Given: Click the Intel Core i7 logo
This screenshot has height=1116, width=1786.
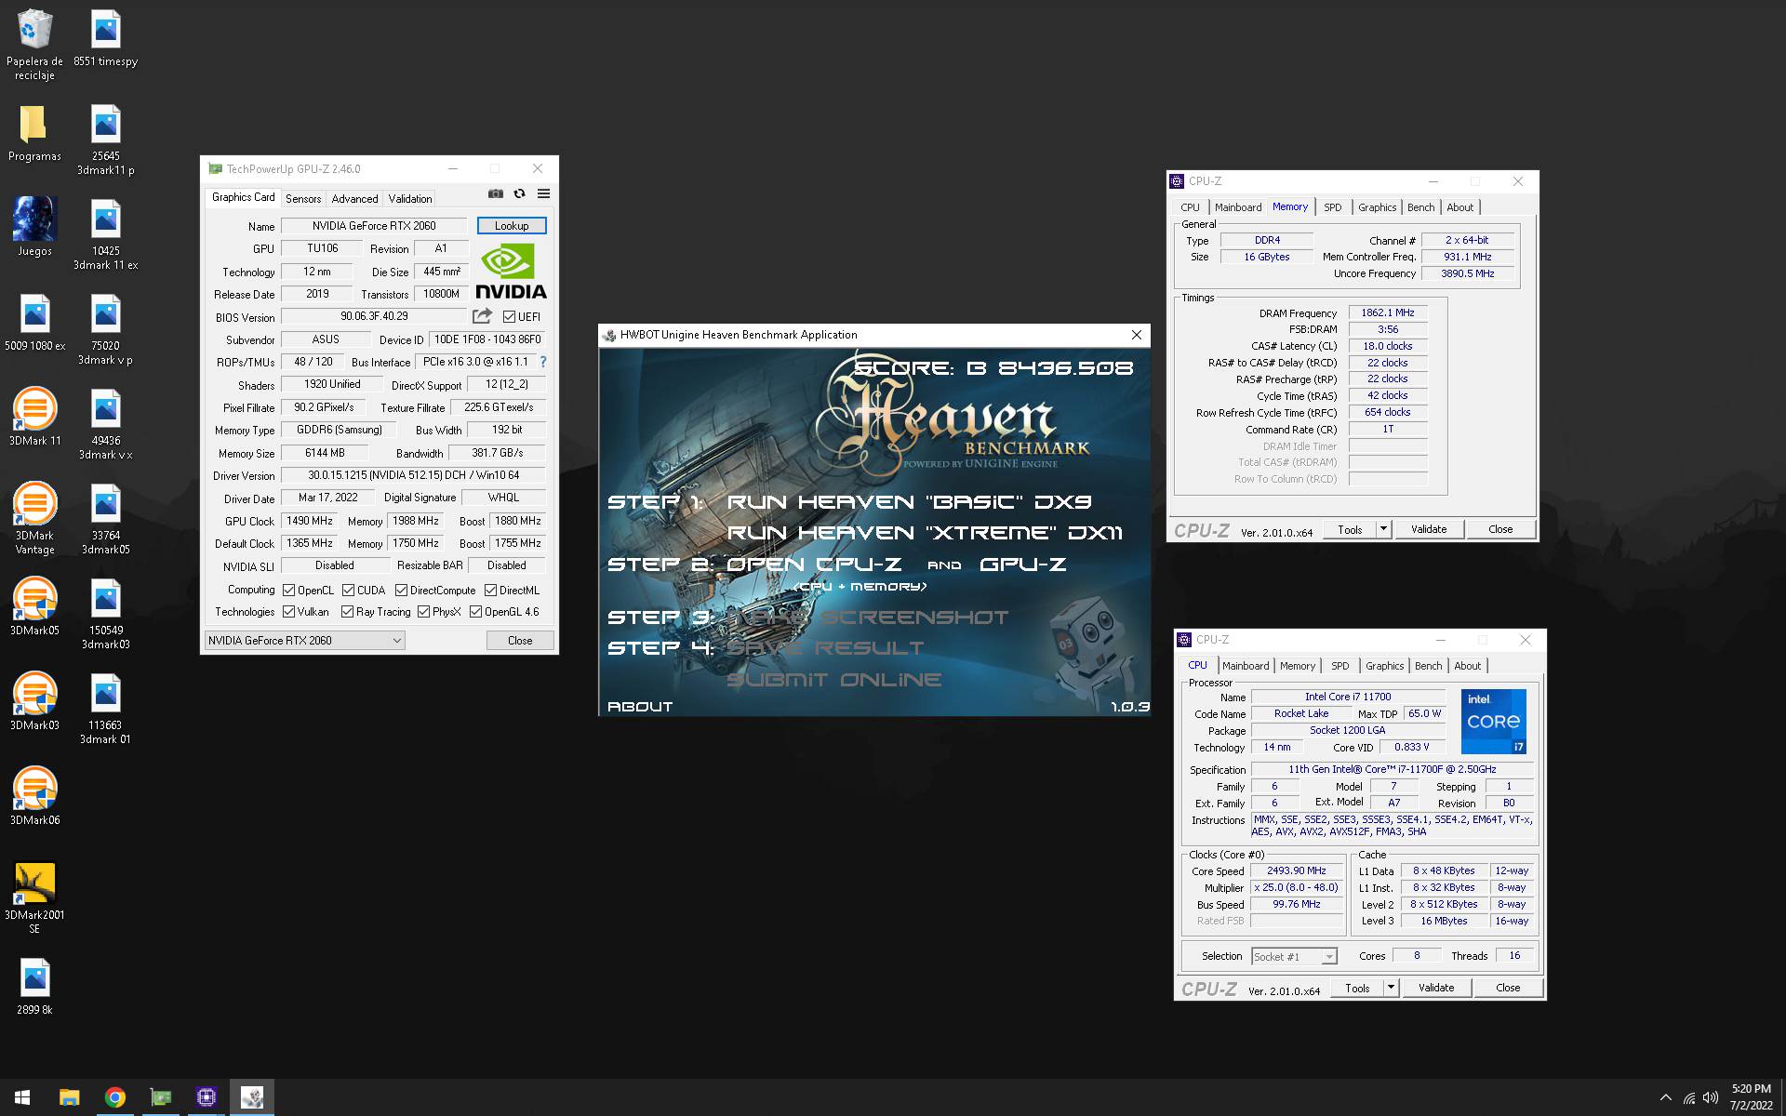Looking at the screenshot, I should [1493, 721].
